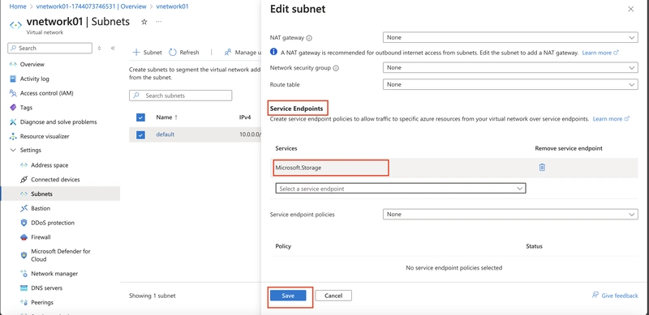Open Address space settings
This screenshot has height=315, width=649.
49,165
